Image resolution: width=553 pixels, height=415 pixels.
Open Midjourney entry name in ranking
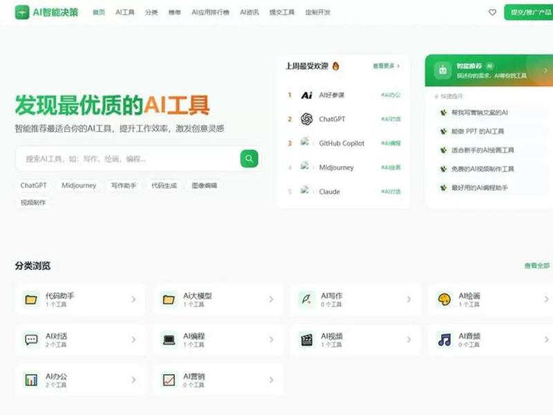tap(336, 167)
